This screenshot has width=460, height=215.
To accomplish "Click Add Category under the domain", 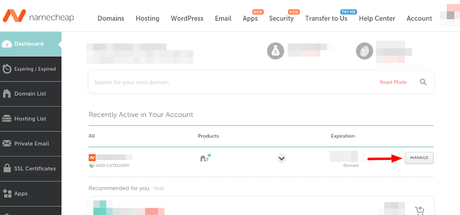I will (x=109, y=166).
